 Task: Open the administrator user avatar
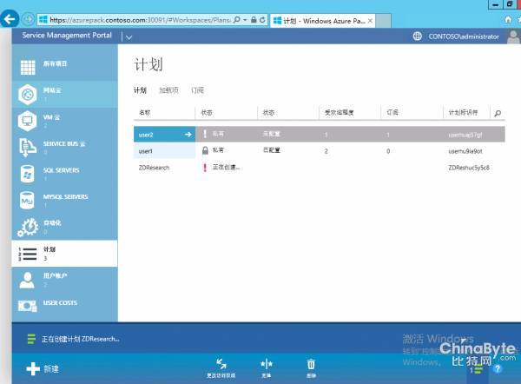(x=514, y=36)
